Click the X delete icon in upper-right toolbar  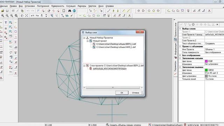click(209, 10)
